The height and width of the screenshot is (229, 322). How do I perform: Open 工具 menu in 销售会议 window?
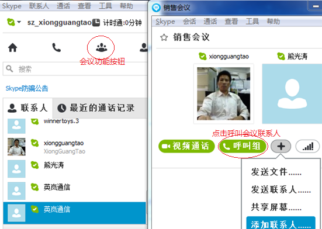252,22
